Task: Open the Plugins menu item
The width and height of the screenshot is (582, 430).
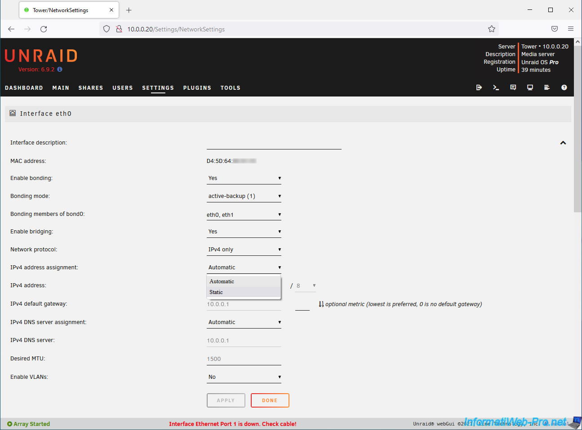Action: click(x=197, y=88)
